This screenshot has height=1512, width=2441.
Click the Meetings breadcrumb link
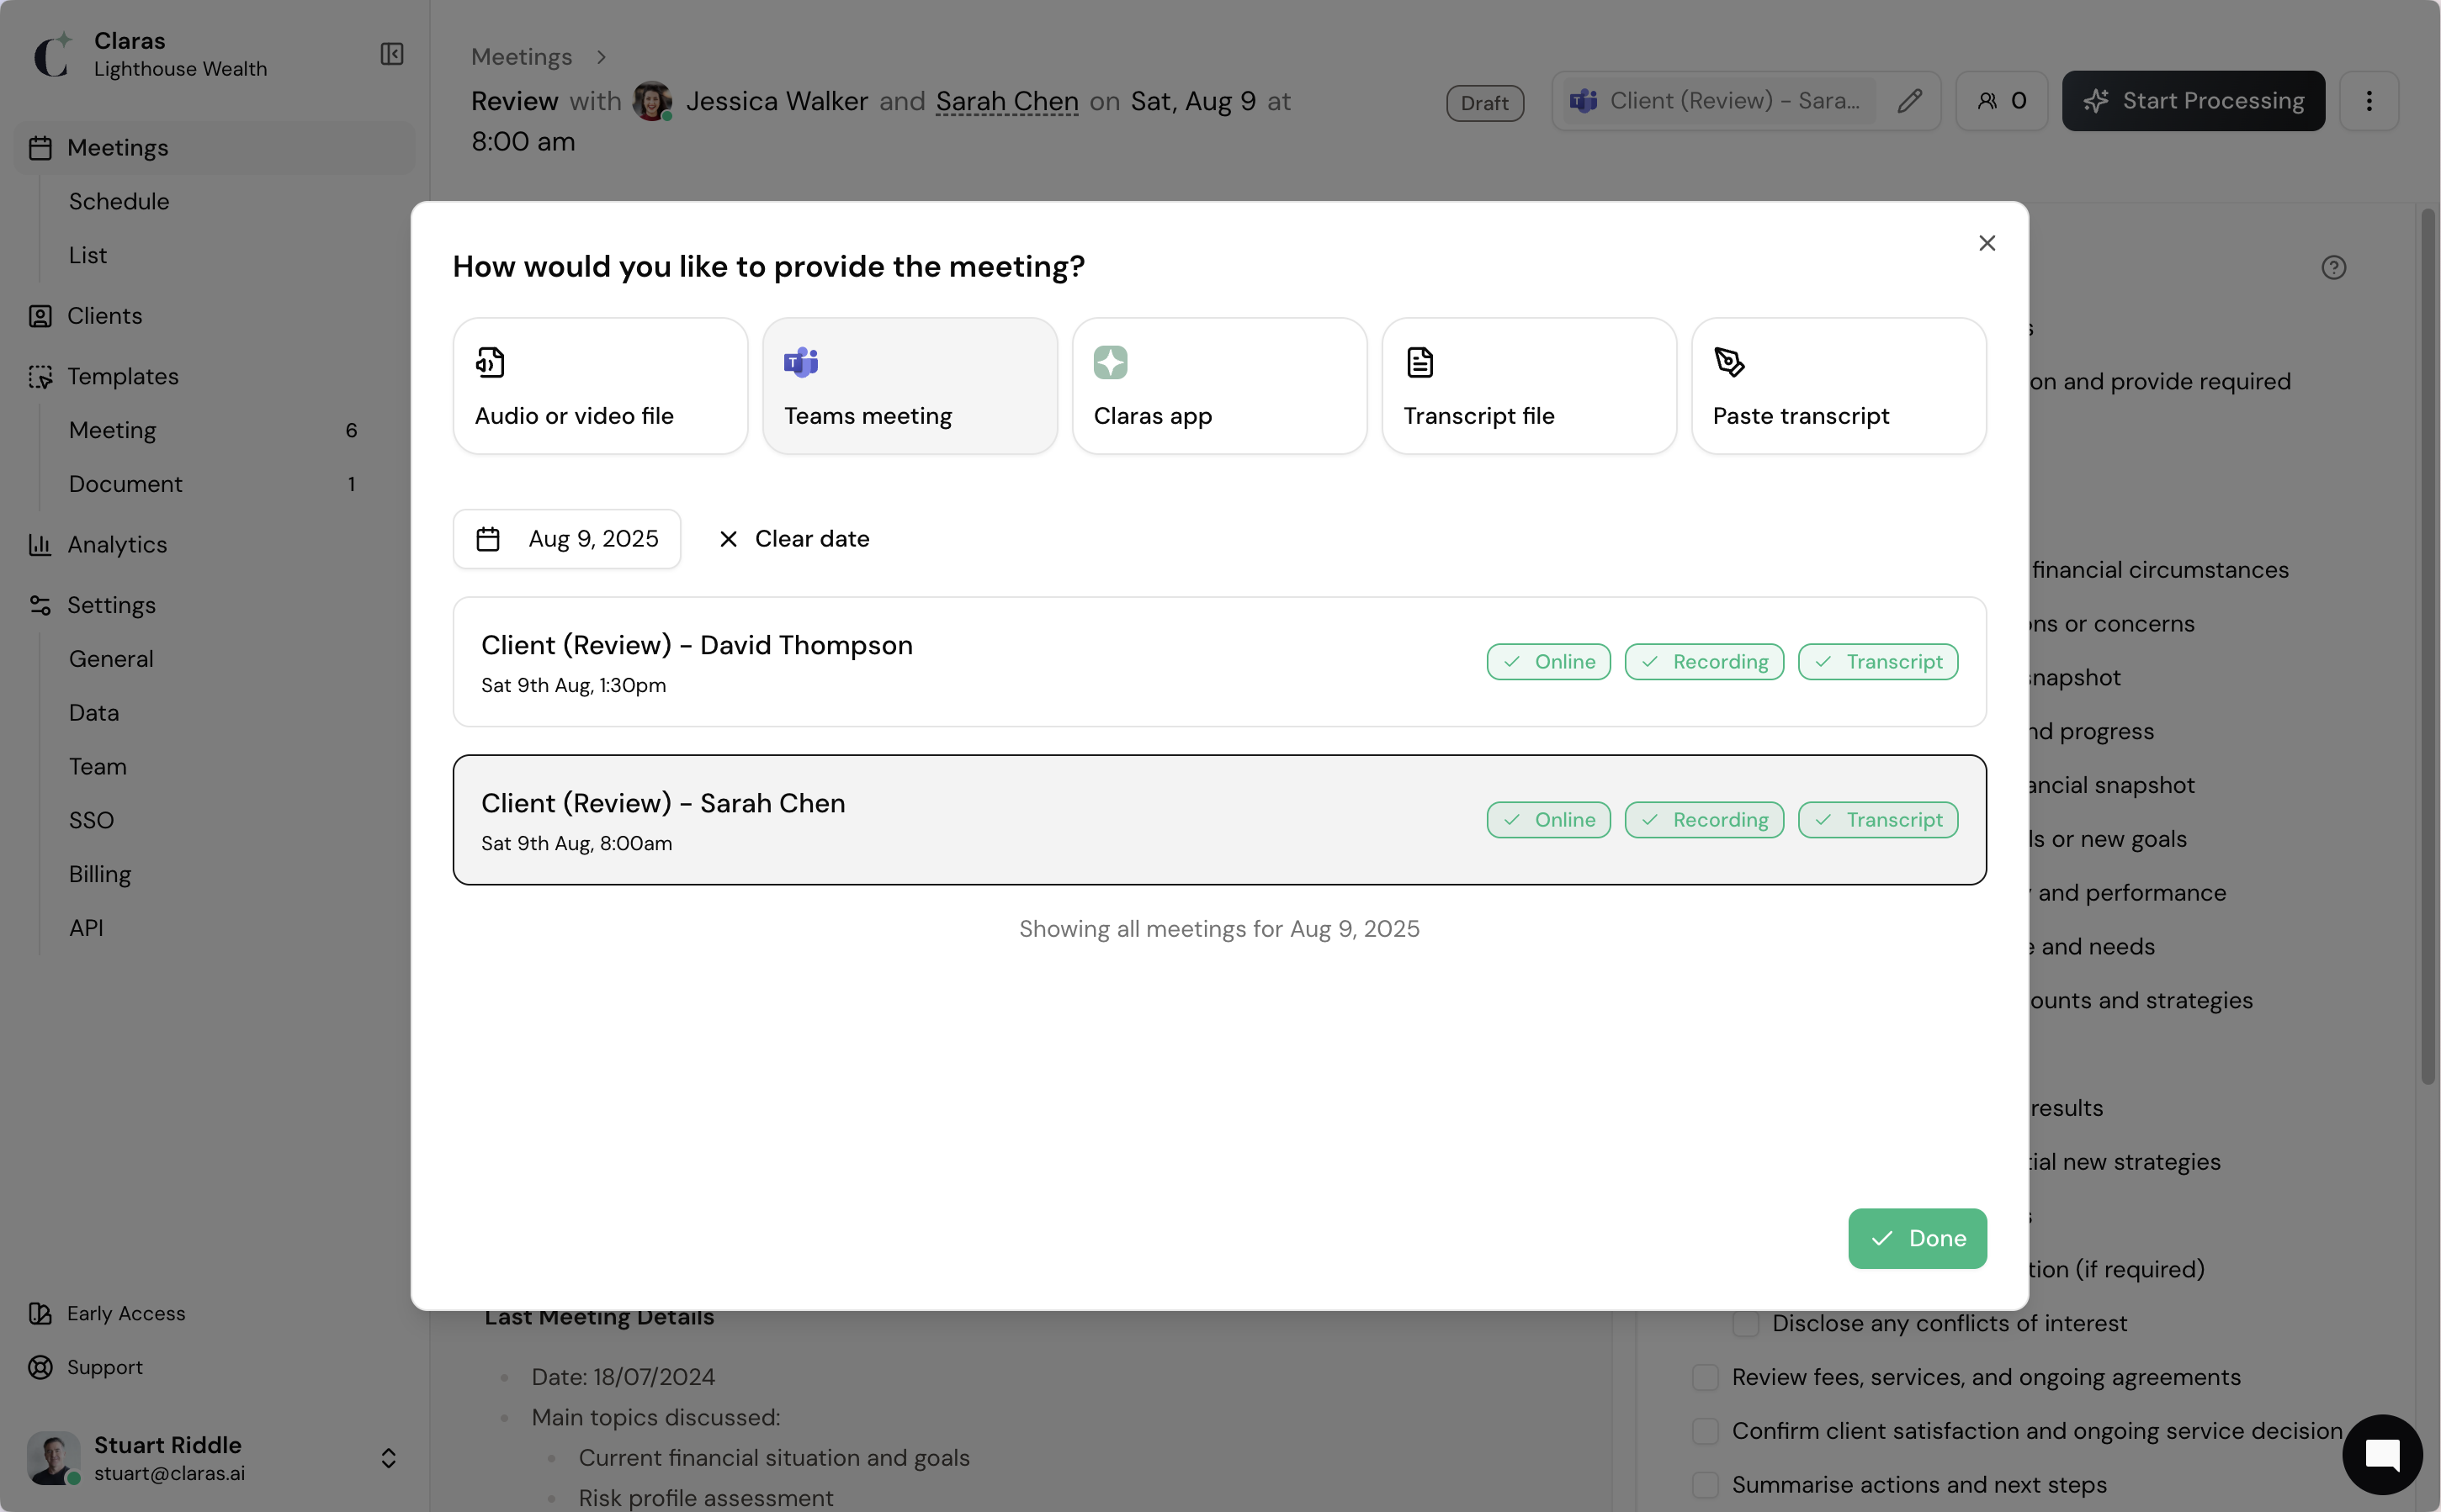[521, 57]
